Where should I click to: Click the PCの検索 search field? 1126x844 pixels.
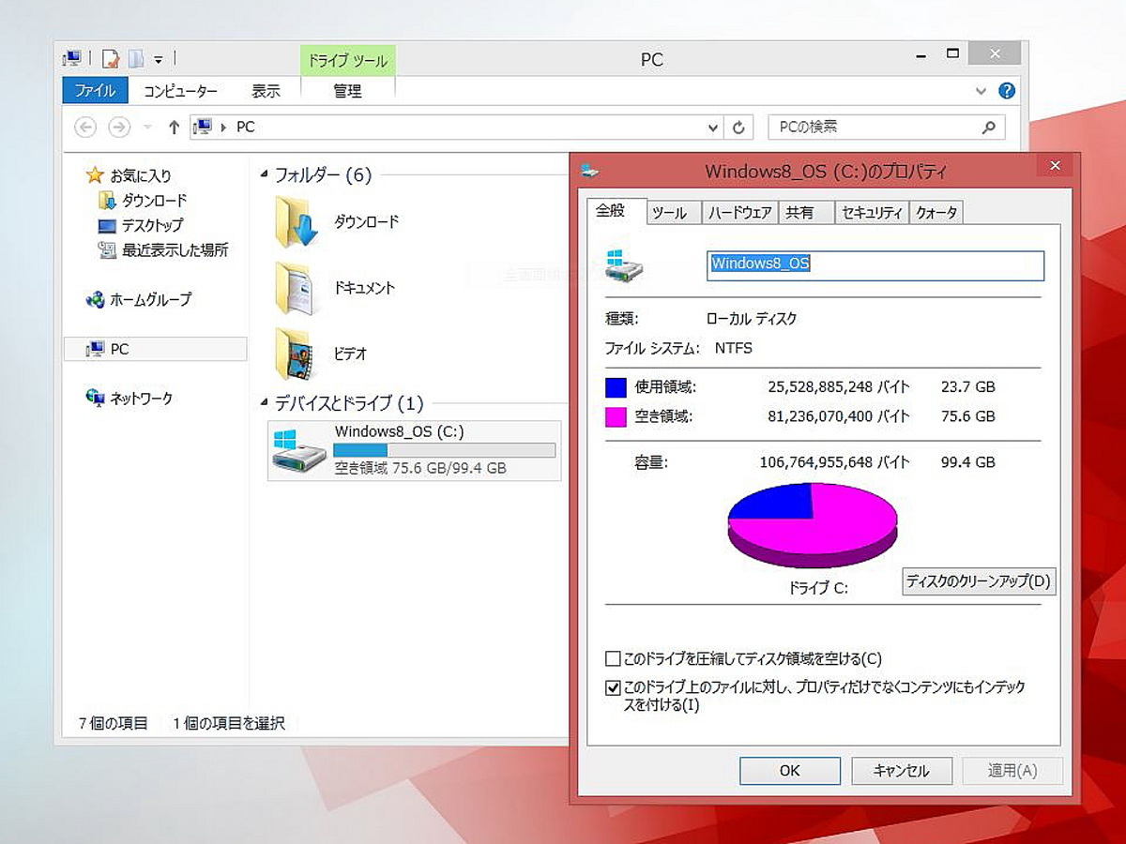pyautogui.click(x=886, y=127)
